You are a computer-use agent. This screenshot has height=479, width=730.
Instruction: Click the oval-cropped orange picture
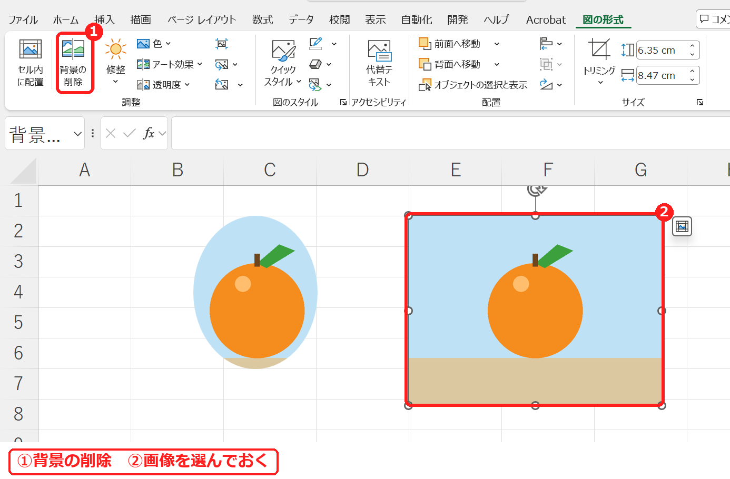coord(255,292)
